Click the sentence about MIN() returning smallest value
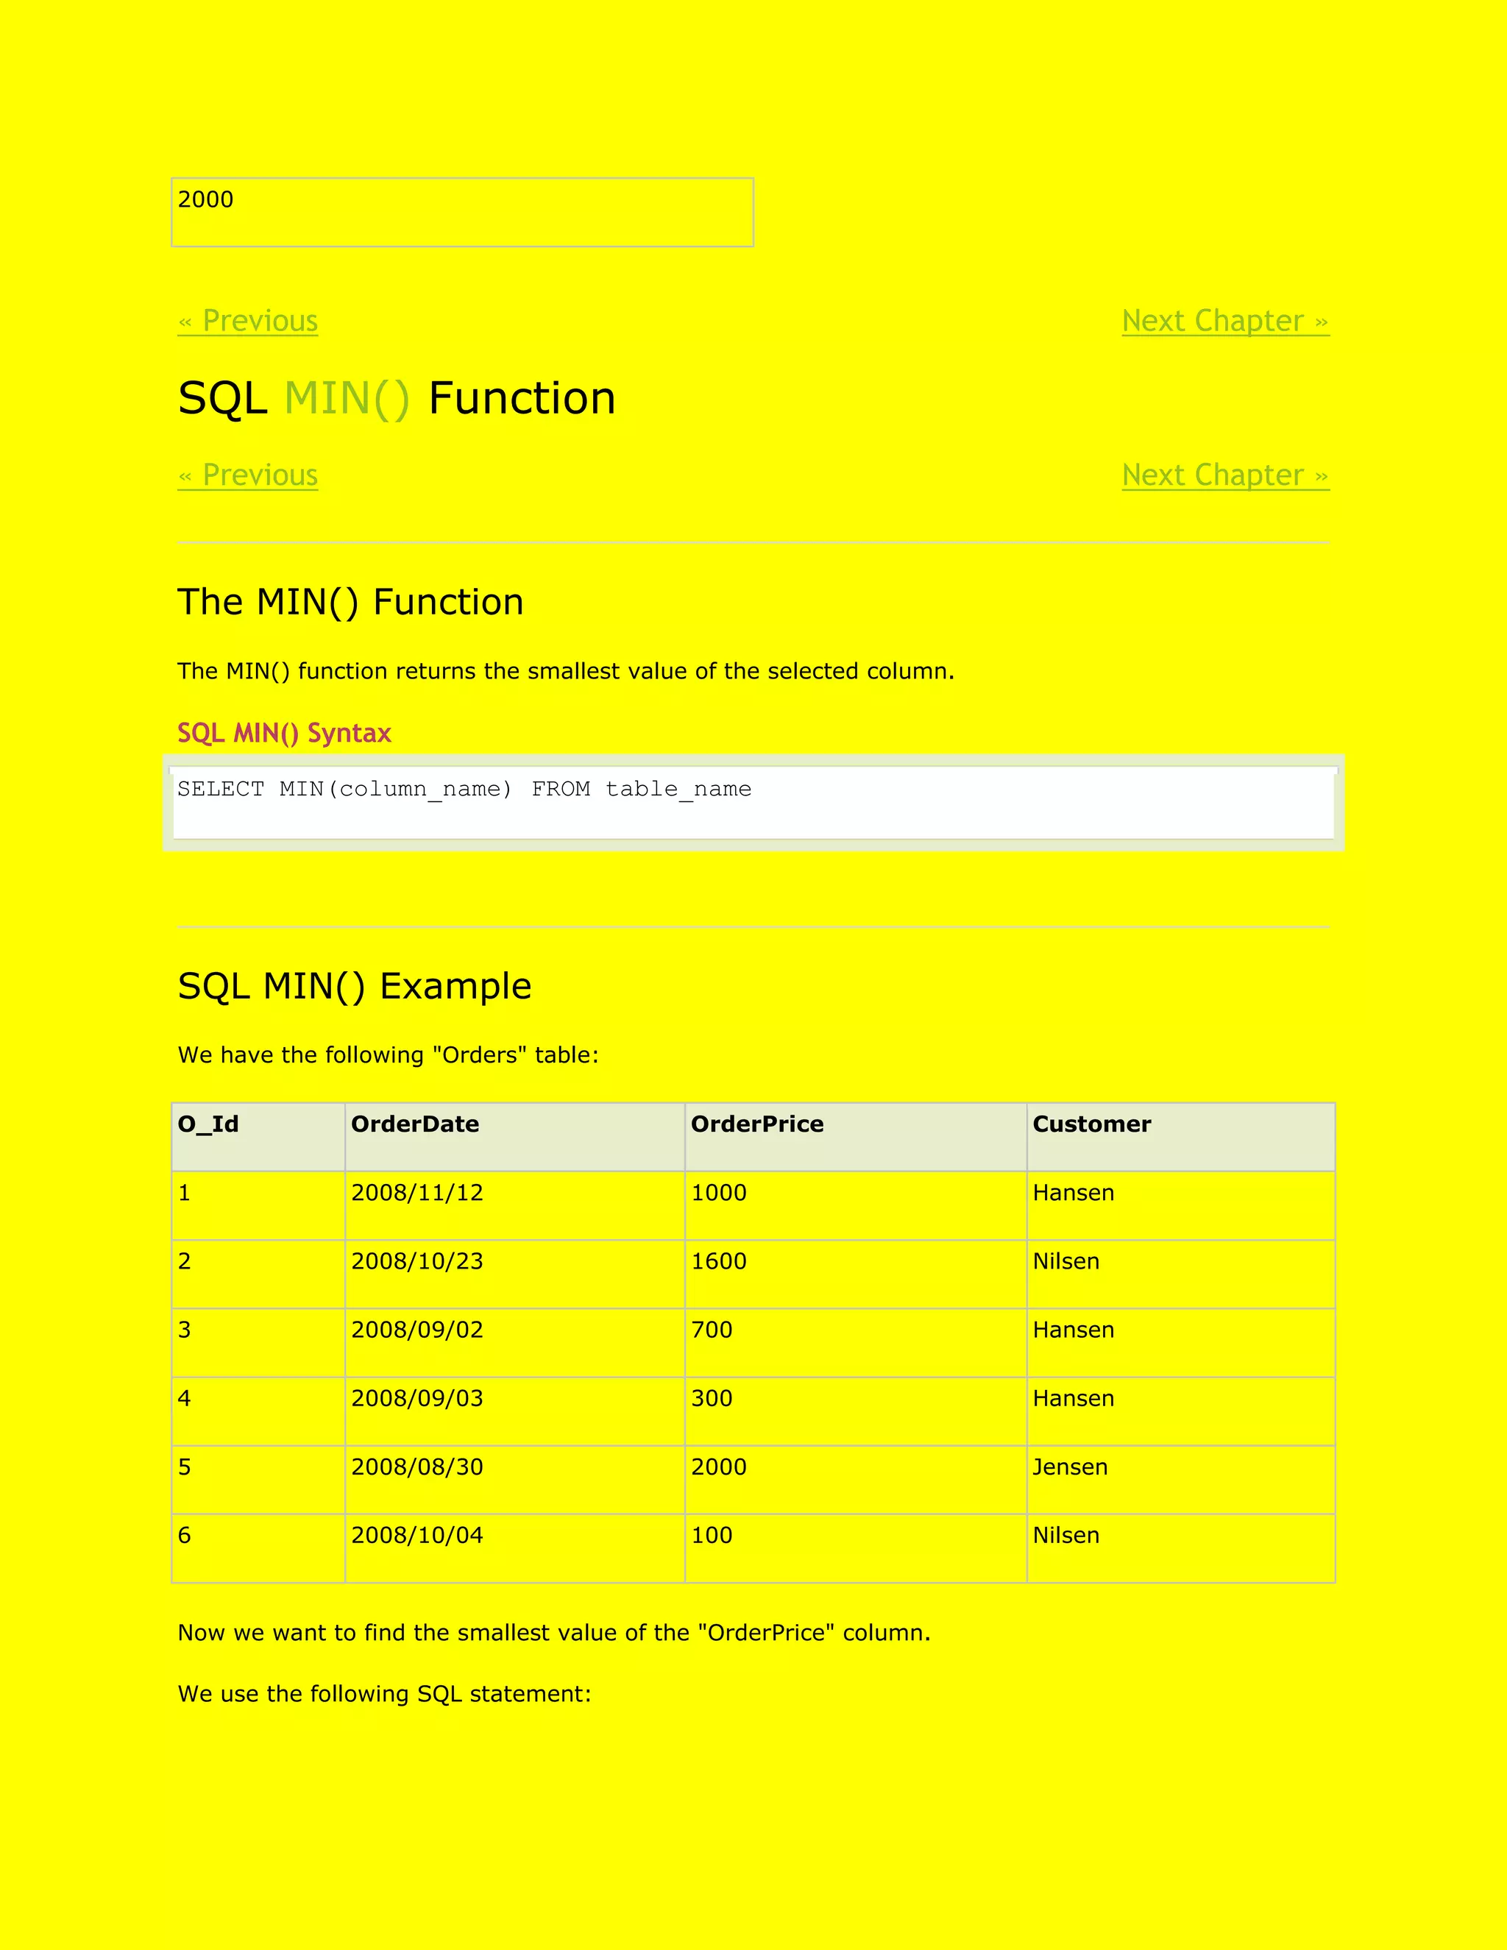This screenshot has height=1950, width=1507. [566, 671]
